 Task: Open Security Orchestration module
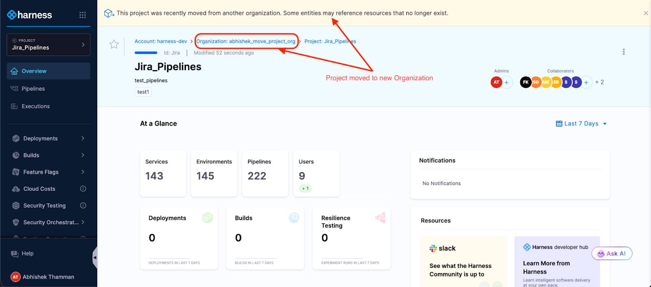(51, 222)
